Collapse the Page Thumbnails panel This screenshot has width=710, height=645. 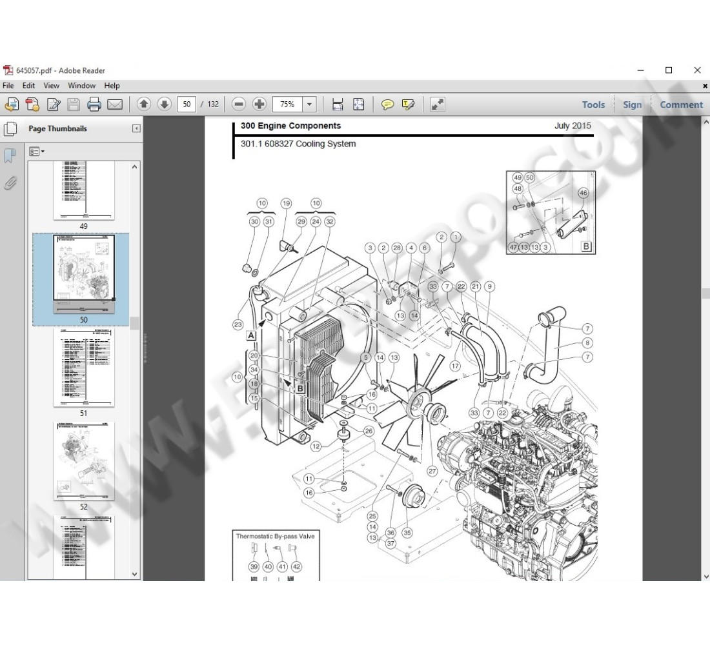[136, 128]
